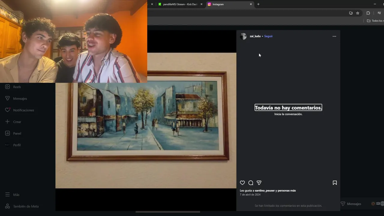Image resolution: width=384 pixels, height=216 pixels.
Task: Open the floating Mensajes panel text
Action: tap(354, 204)
